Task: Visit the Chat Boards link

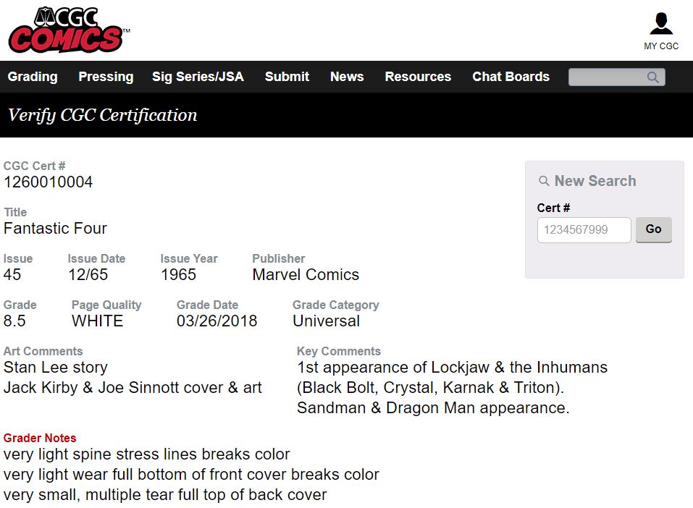Action: pos(511,77)
